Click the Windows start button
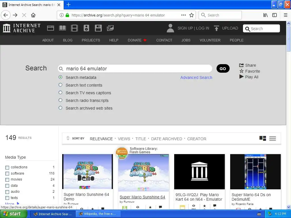Screen dimensions: 291x218 click(13, 214)
